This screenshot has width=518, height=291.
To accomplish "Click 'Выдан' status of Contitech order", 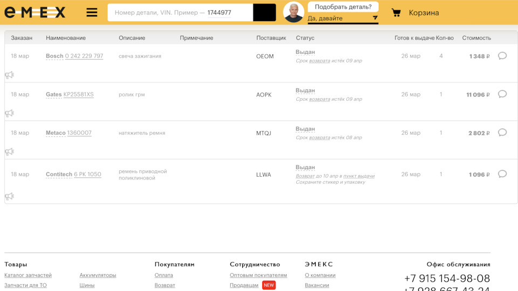I will click(x=305, y=167).
